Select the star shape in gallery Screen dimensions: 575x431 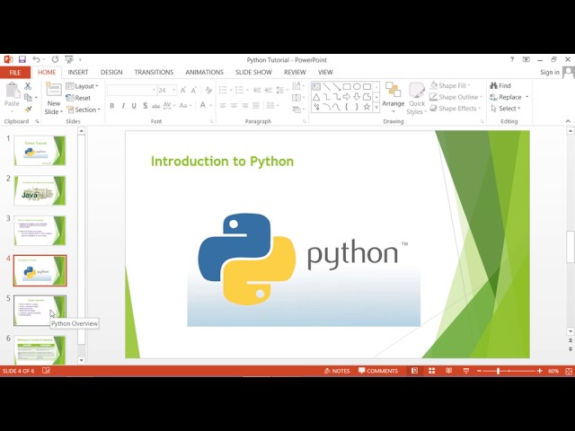pos(367,107)
